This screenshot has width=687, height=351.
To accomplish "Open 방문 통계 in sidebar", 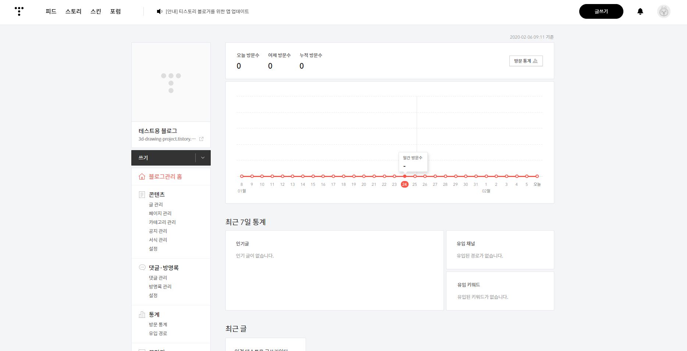I will click(x=158, y=325).
